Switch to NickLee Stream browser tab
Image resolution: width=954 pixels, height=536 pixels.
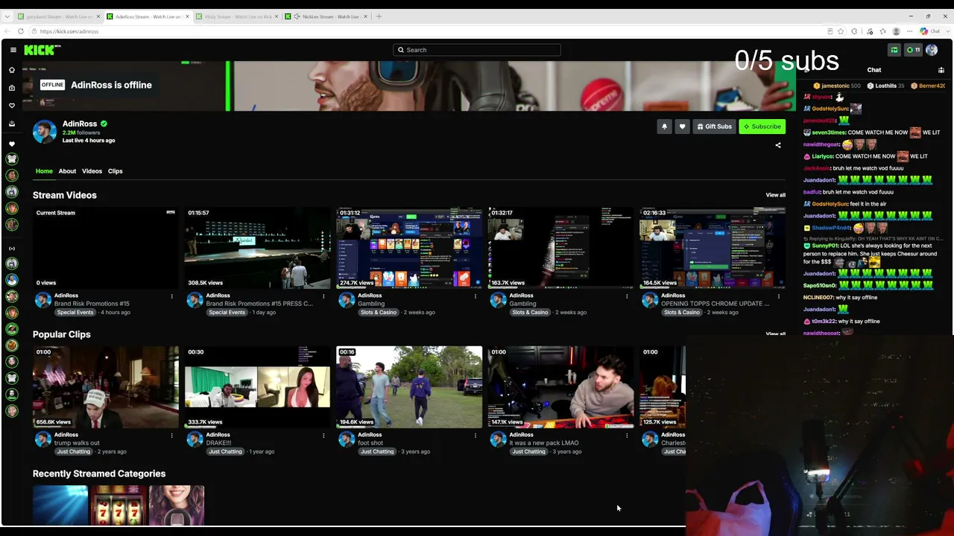point(326,16)
